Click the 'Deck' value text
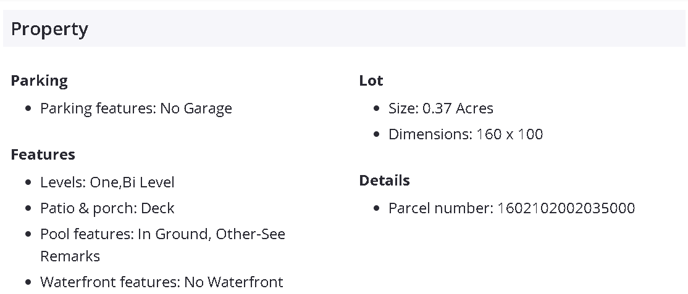 (157, 208)
